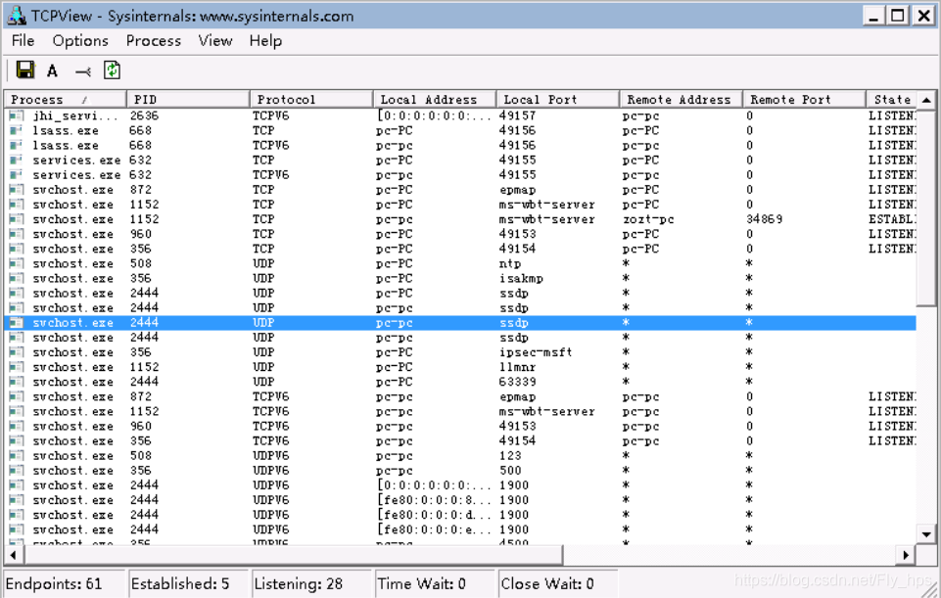This screenshot has height=598, width=941.
Task: Open the Help menu
Action: [x=266, y=41]
